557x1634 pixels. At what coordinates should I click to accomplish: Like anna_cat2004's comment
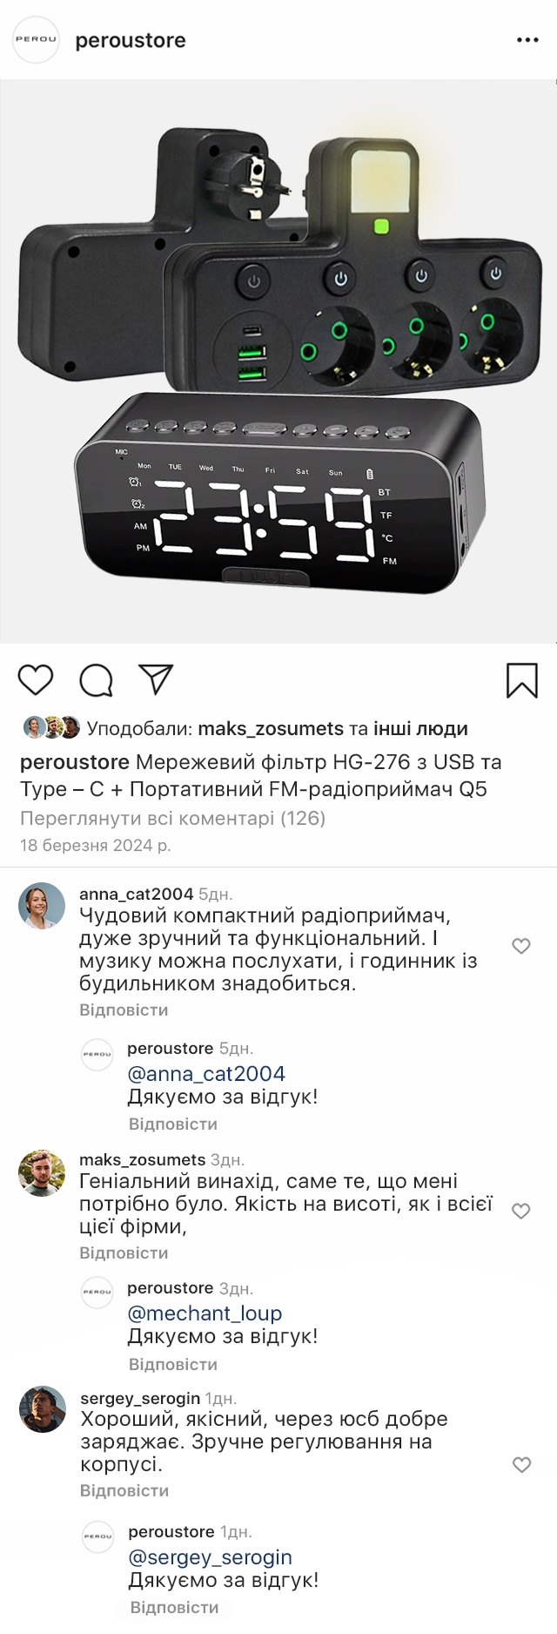(x=521, y=946)
